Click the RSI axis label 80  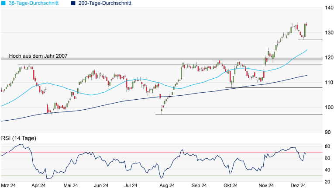(327, 146)
